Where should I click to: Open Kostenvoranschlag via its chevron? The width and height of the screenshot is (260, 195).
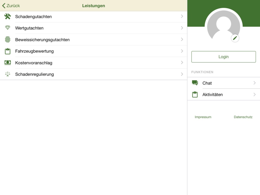click(x=182, y=62)
